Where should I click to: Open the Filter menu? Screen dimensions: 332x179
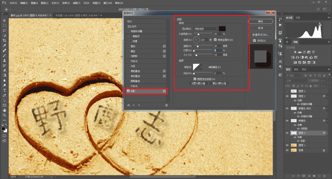tap(76, 3)
